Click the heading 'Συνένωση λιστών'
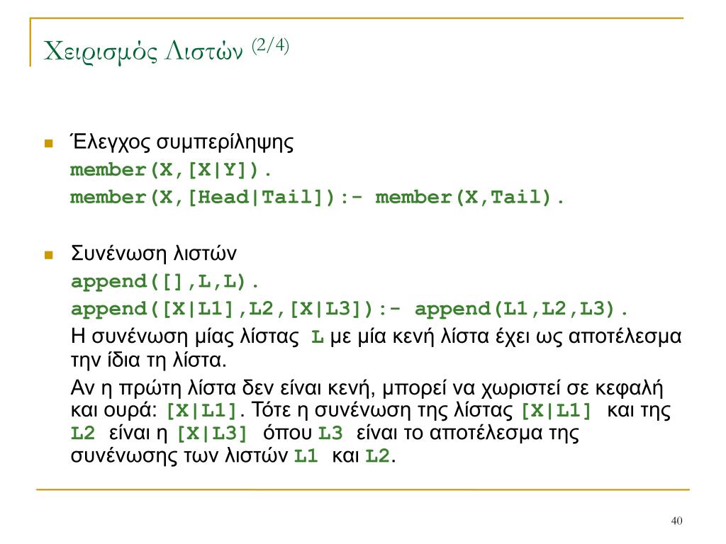 coord(154,253)
